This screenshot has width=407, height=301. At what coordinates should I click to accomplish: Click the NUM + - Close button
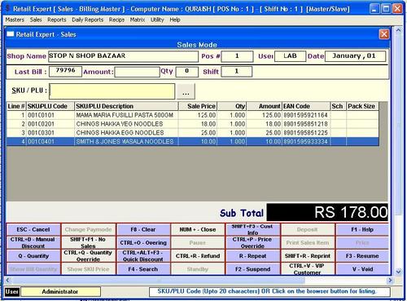pos(198,229)
